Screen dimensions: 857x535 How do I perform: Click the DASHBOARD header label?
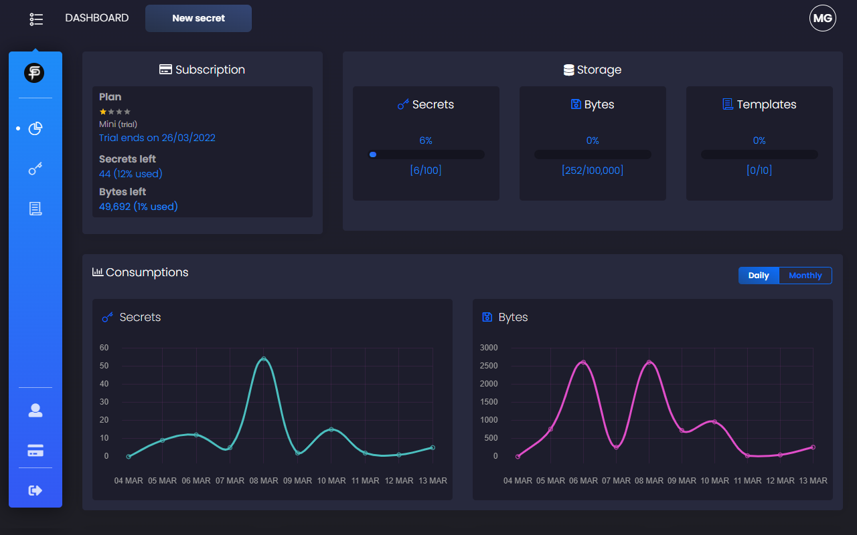(96, 18)
